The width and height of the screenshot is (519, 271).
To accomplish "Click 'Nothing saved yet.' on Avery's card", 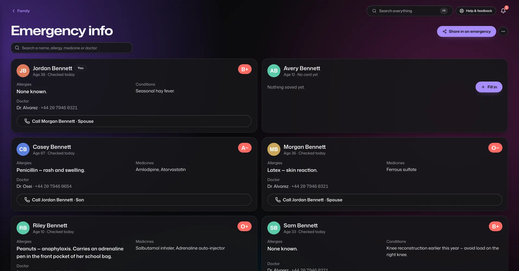I will (x=286, y=87).
